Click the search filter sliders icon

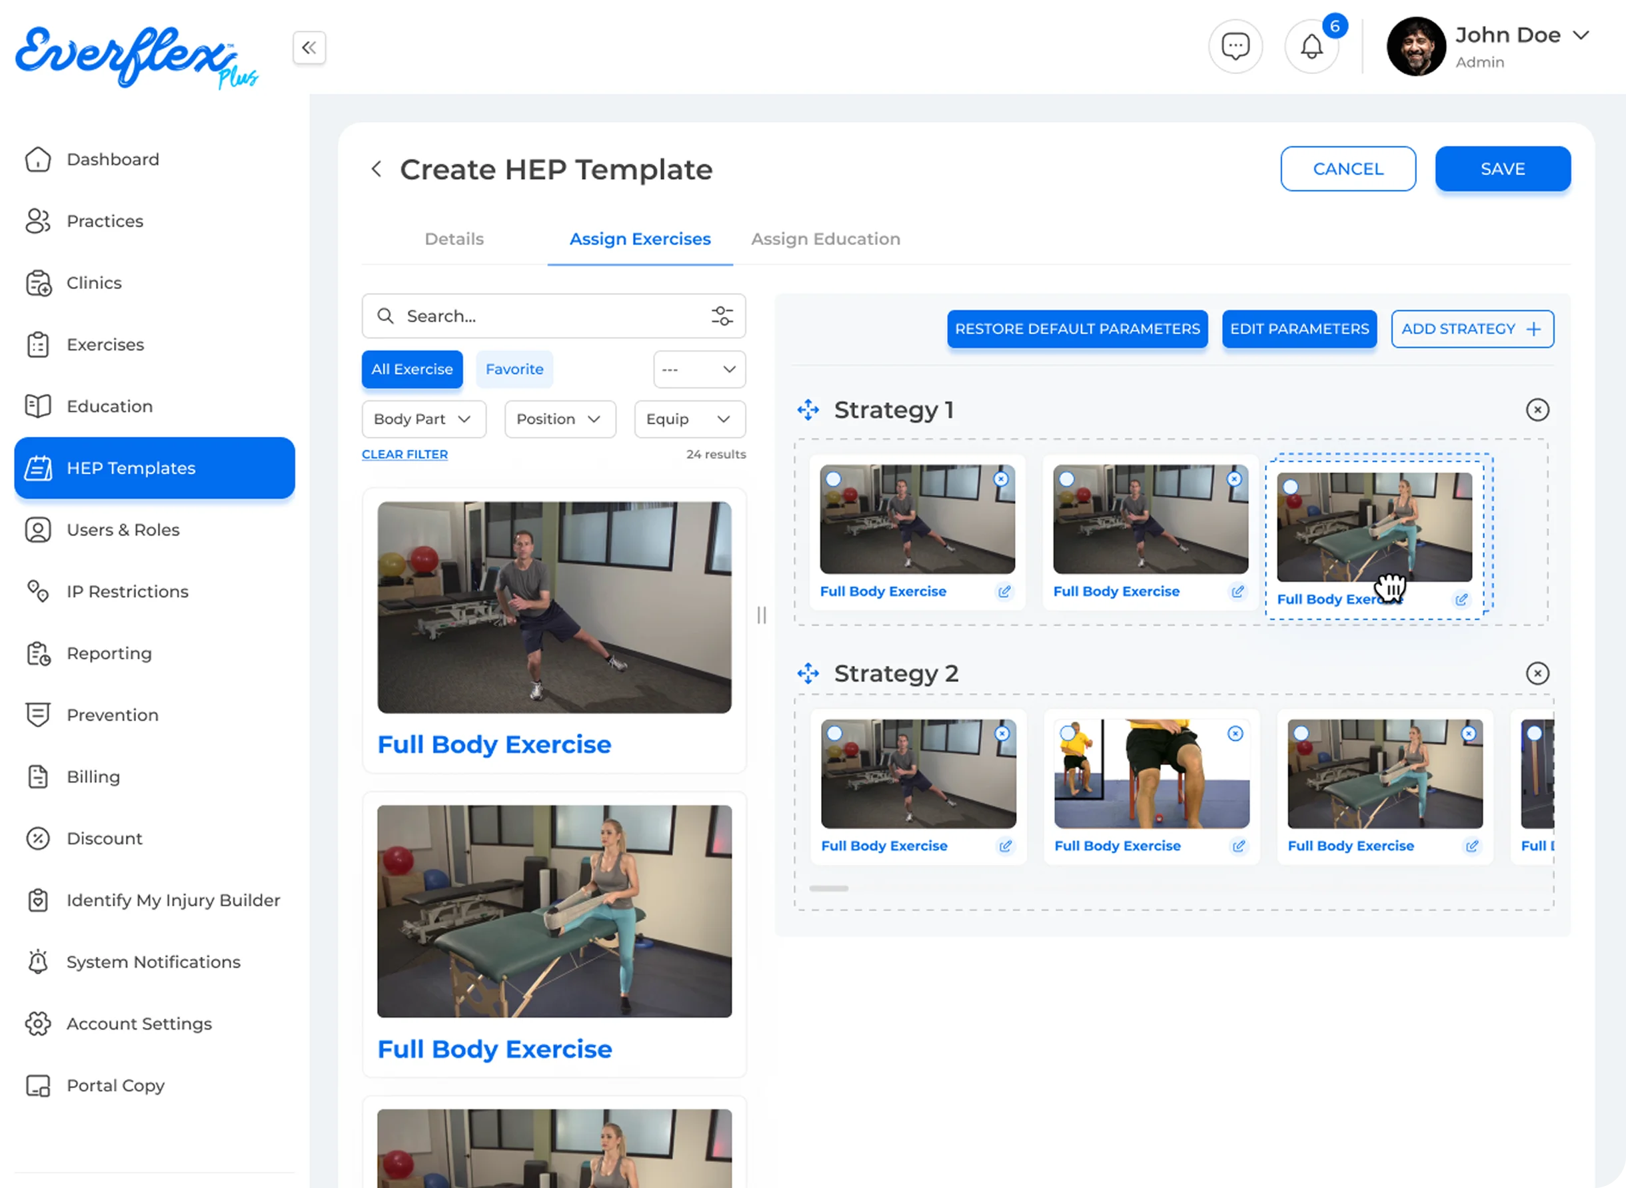pos(722,316)
